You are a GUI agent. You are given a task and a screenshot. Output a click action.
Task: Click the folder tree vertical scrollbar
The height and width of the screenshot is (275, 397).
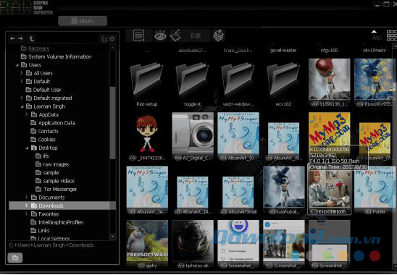113,123
